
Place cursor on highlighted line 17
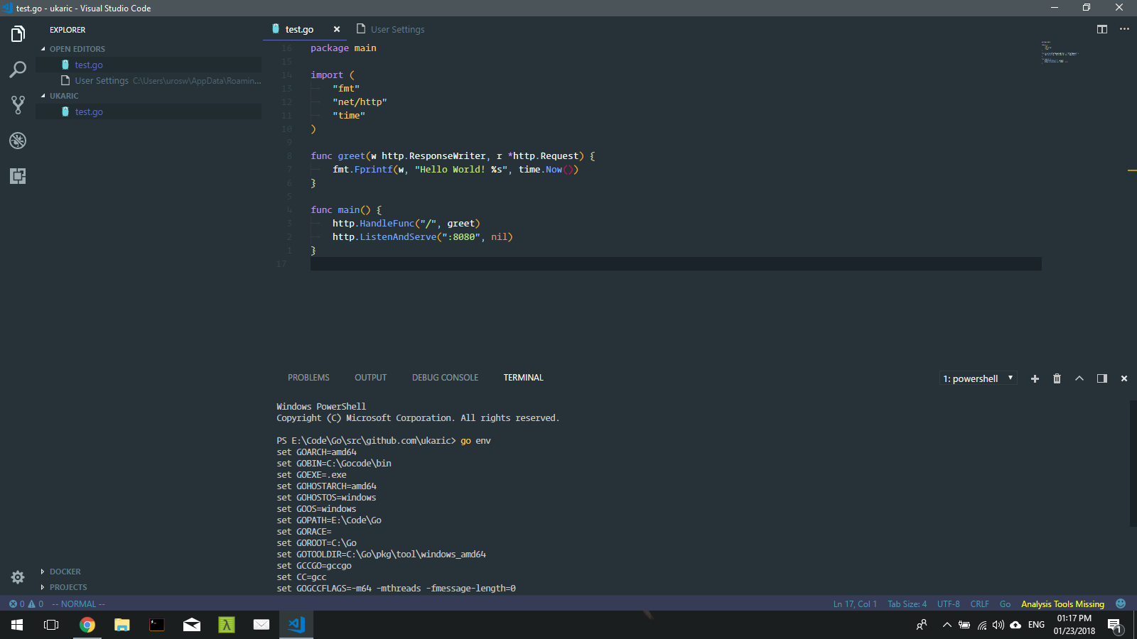[676, 263]
